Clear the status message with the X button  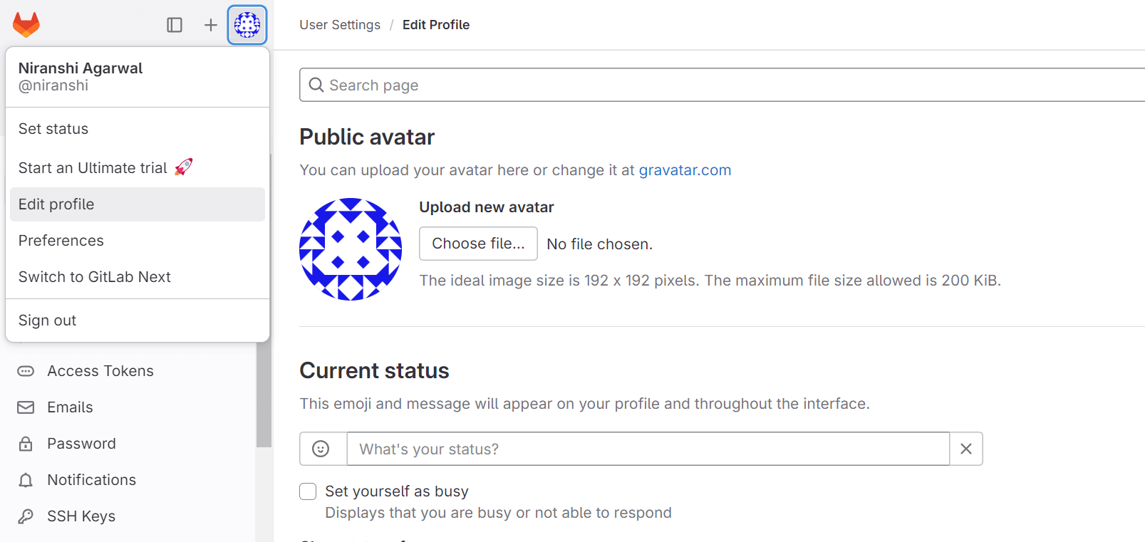point(966,449)
